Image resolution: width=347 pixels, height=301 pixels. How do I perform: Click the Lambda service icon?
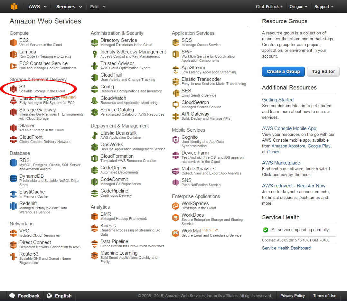(x=14, y=54)
